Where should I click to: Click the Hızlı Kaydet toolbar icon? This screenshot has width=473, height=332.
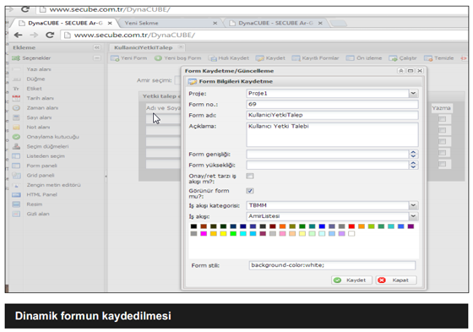pos(213,58)
